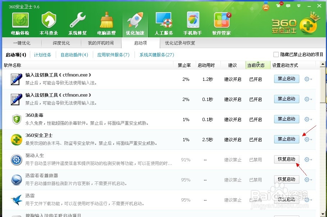The width and height of the screenshot is (327, 217).
Task: Click 91% value in 驱动人生 row
Action: 186,160
